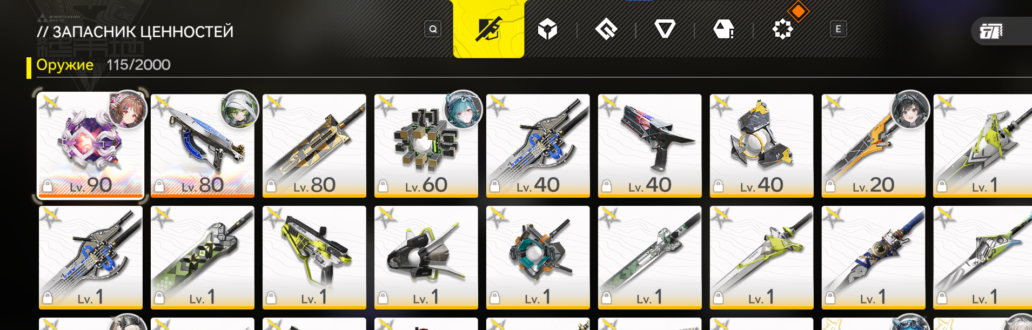Choose the Lv.80 gold greatsword
The height and width of the screenshot is (330, 1032).
(x=314, y=146)
